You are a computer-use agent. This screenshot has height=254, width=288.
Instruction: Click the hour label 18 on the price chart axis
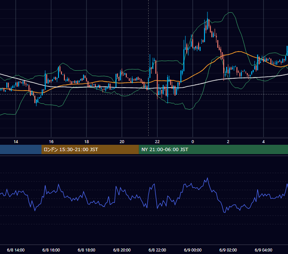[86, 142]
